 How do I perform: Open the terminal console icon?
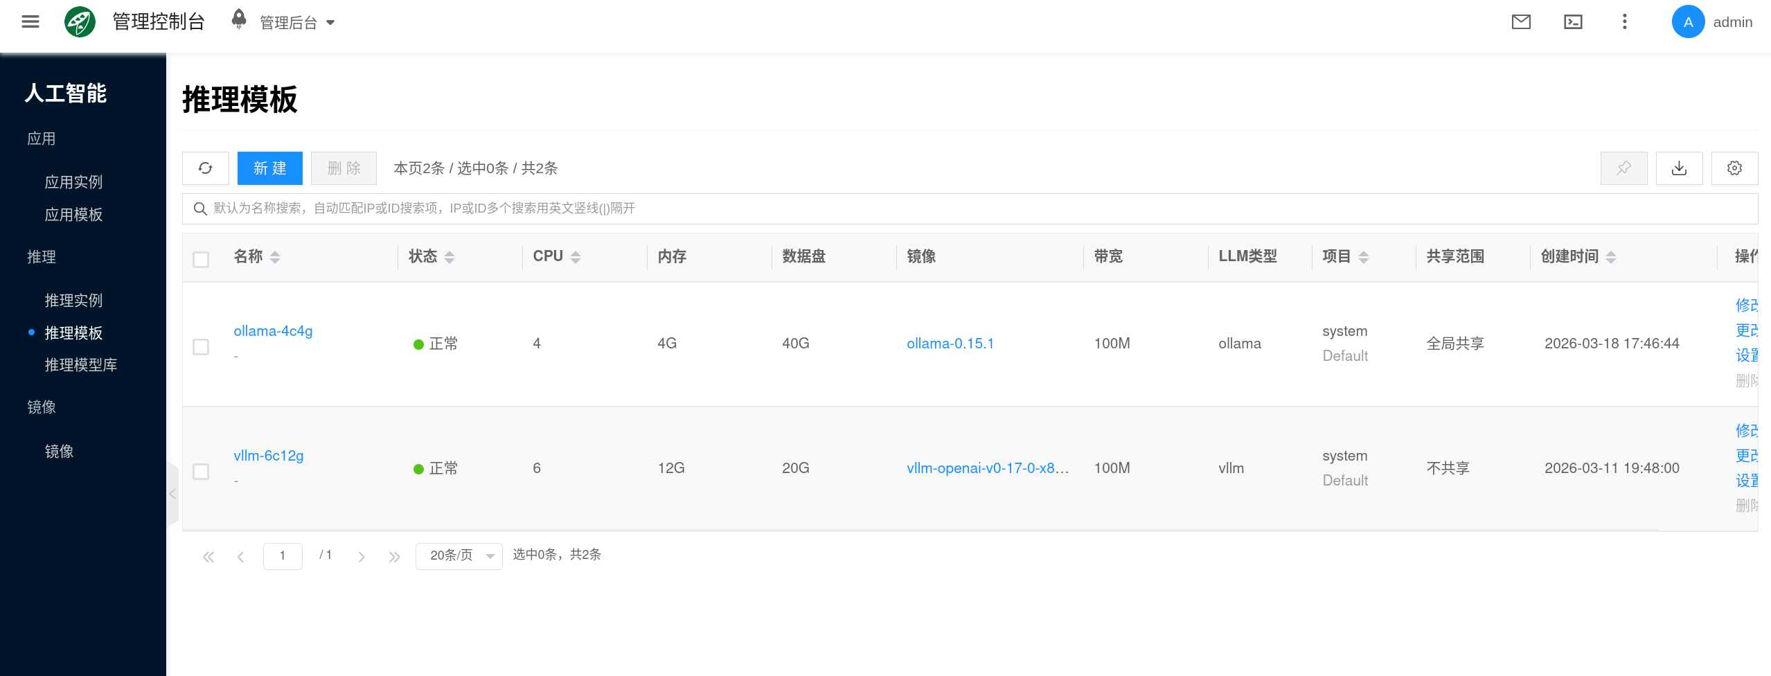click(x=1573, y=22)
